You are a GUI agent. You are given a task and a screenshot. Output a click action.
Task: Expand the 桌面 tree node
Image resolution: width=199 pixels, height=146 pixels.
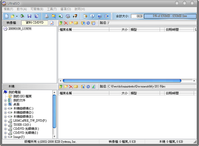point(5,105)
